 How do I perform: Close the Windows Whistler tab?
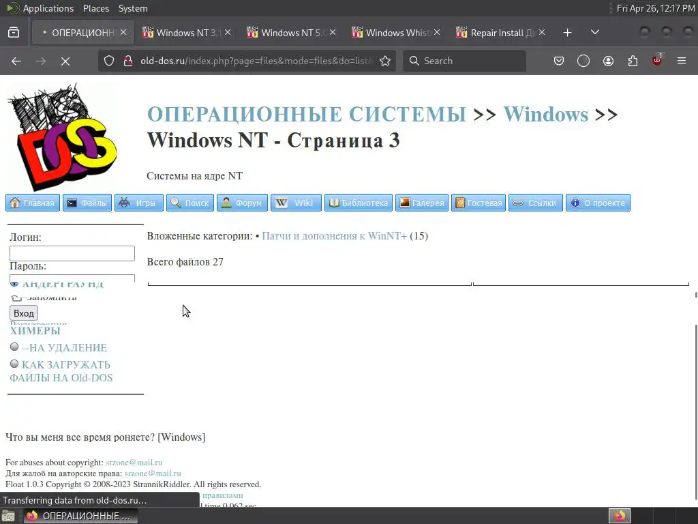437,33
